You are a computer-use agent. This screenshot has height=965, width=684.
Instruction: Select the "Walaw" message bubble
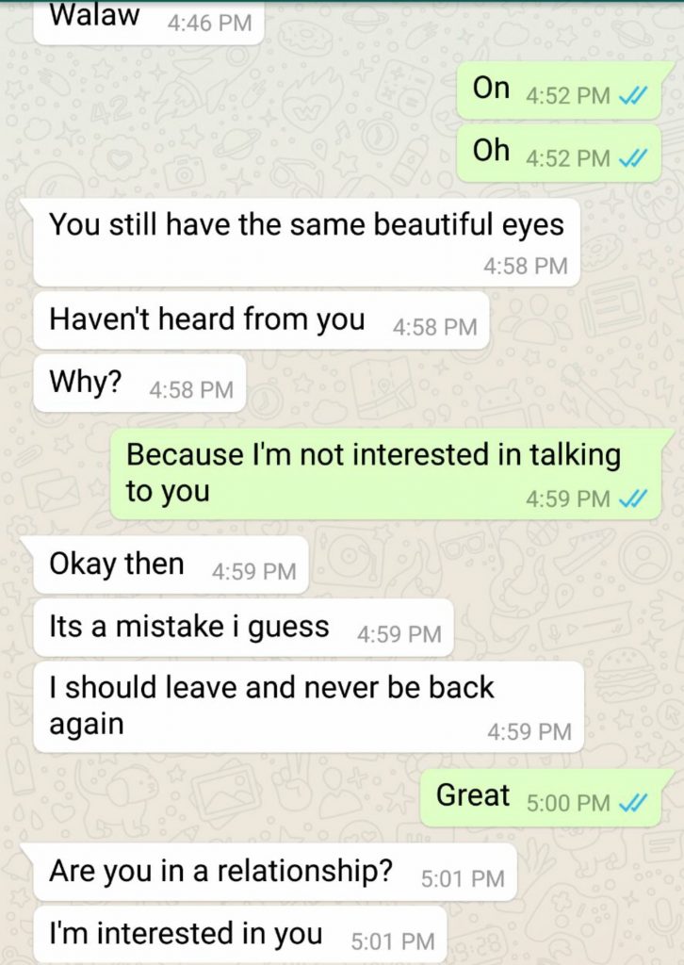(x=148, y=23)
